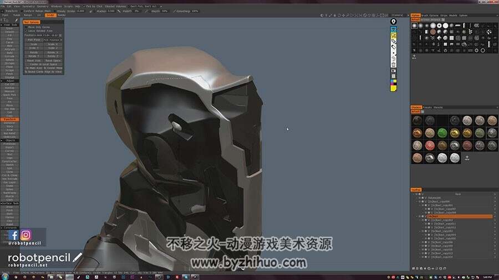Click the yellow sticky note icon
499x280 pixels.
click(x=394, y=89)
